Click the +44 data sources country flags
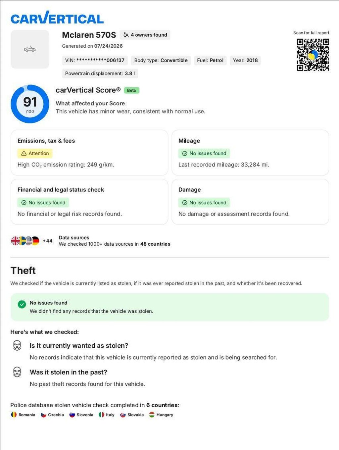 coord(31,241)
